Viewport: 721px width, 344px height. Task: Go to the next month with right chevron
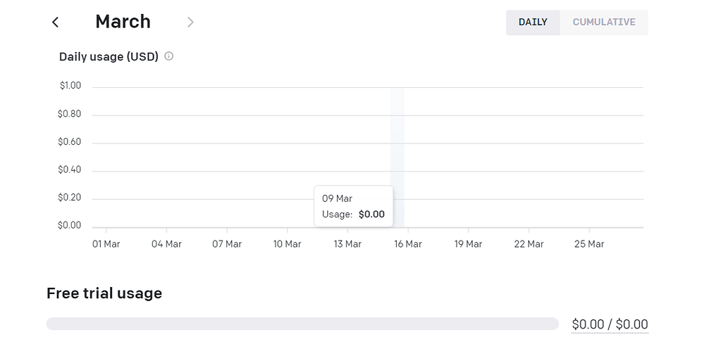click(190, 23)
